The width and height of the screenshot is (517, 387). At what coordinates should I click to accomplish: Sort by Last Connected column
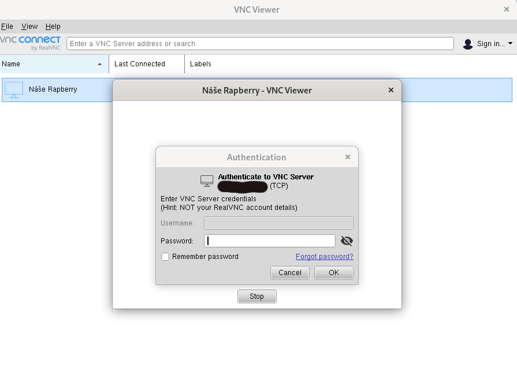click(147, 64)
